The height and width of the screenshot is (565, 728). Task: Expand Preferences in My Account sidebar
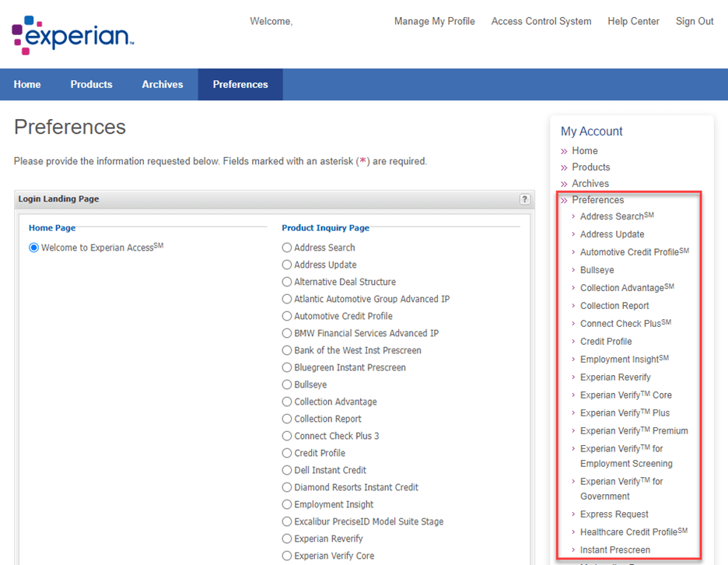tap(597, 200)
